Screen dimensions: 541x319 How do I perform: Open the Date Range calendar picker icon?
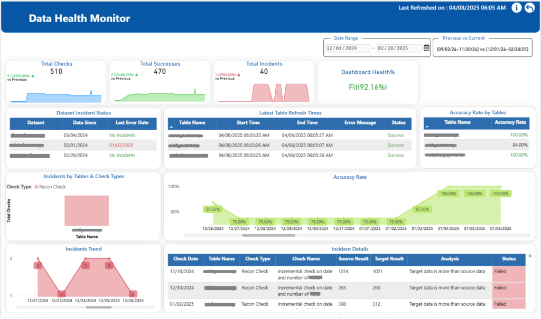(426, 48)
